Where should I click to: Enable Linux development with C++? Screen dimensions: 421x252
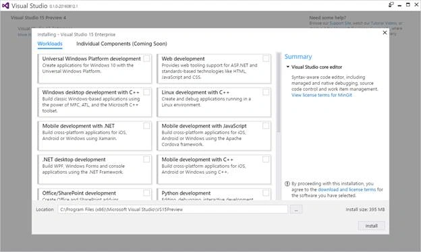tap(266, 92)
